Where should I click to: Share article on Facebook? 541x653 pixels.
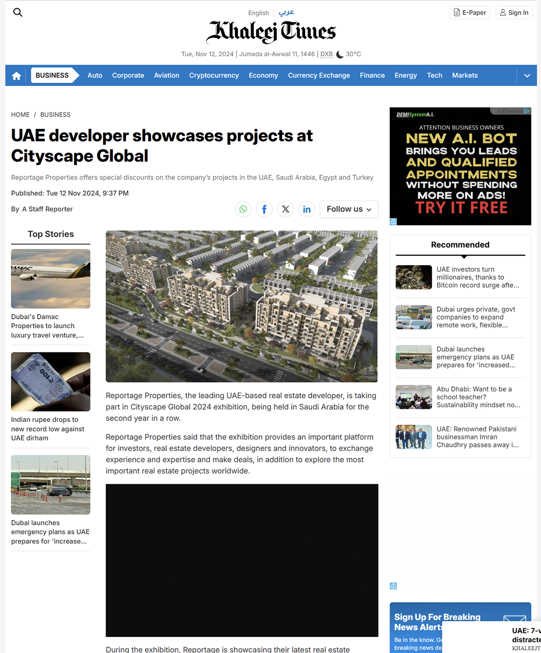[x=264, y=209]
